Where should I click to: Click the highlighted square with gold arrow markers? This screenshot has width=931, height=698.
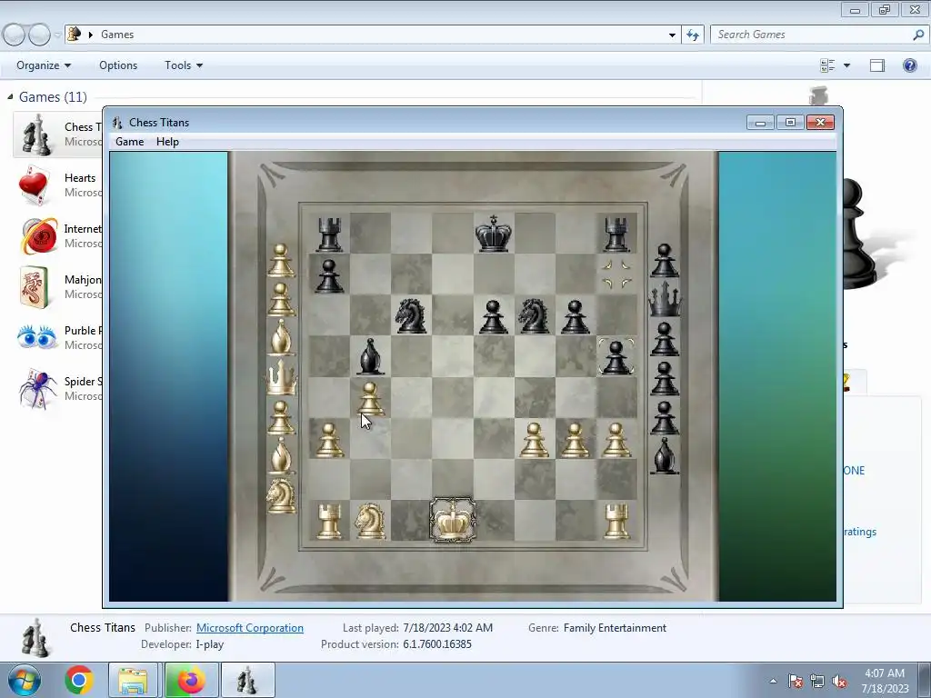pyautogui.click(x=616, y=274)
